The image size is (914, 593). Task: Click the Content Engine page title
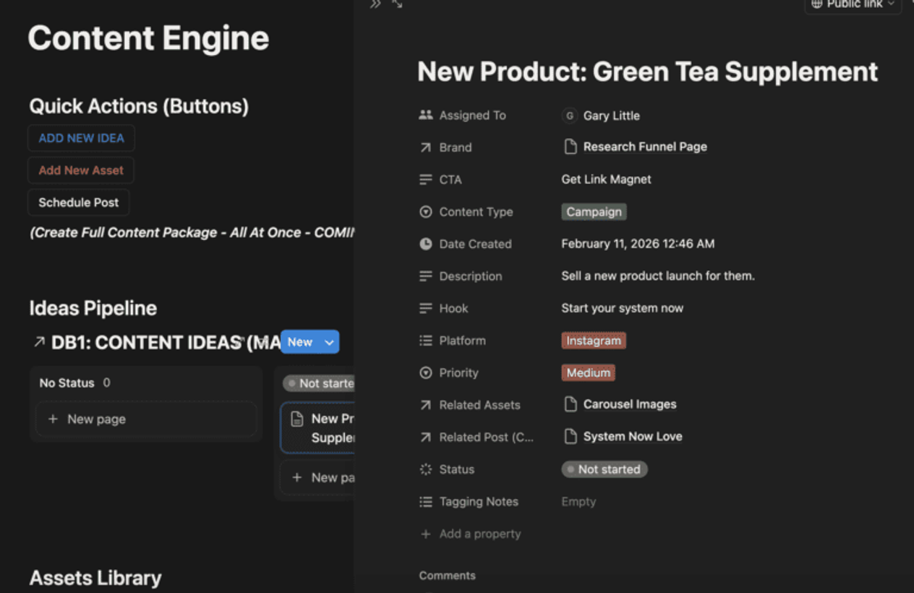click(148, 38)
